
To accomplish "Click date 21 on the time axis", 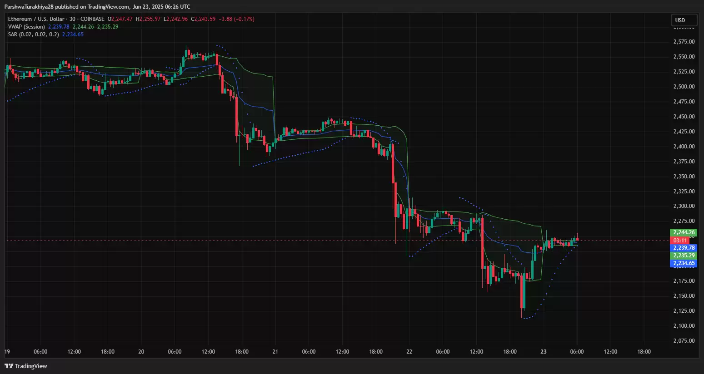I will click(275, 352).
